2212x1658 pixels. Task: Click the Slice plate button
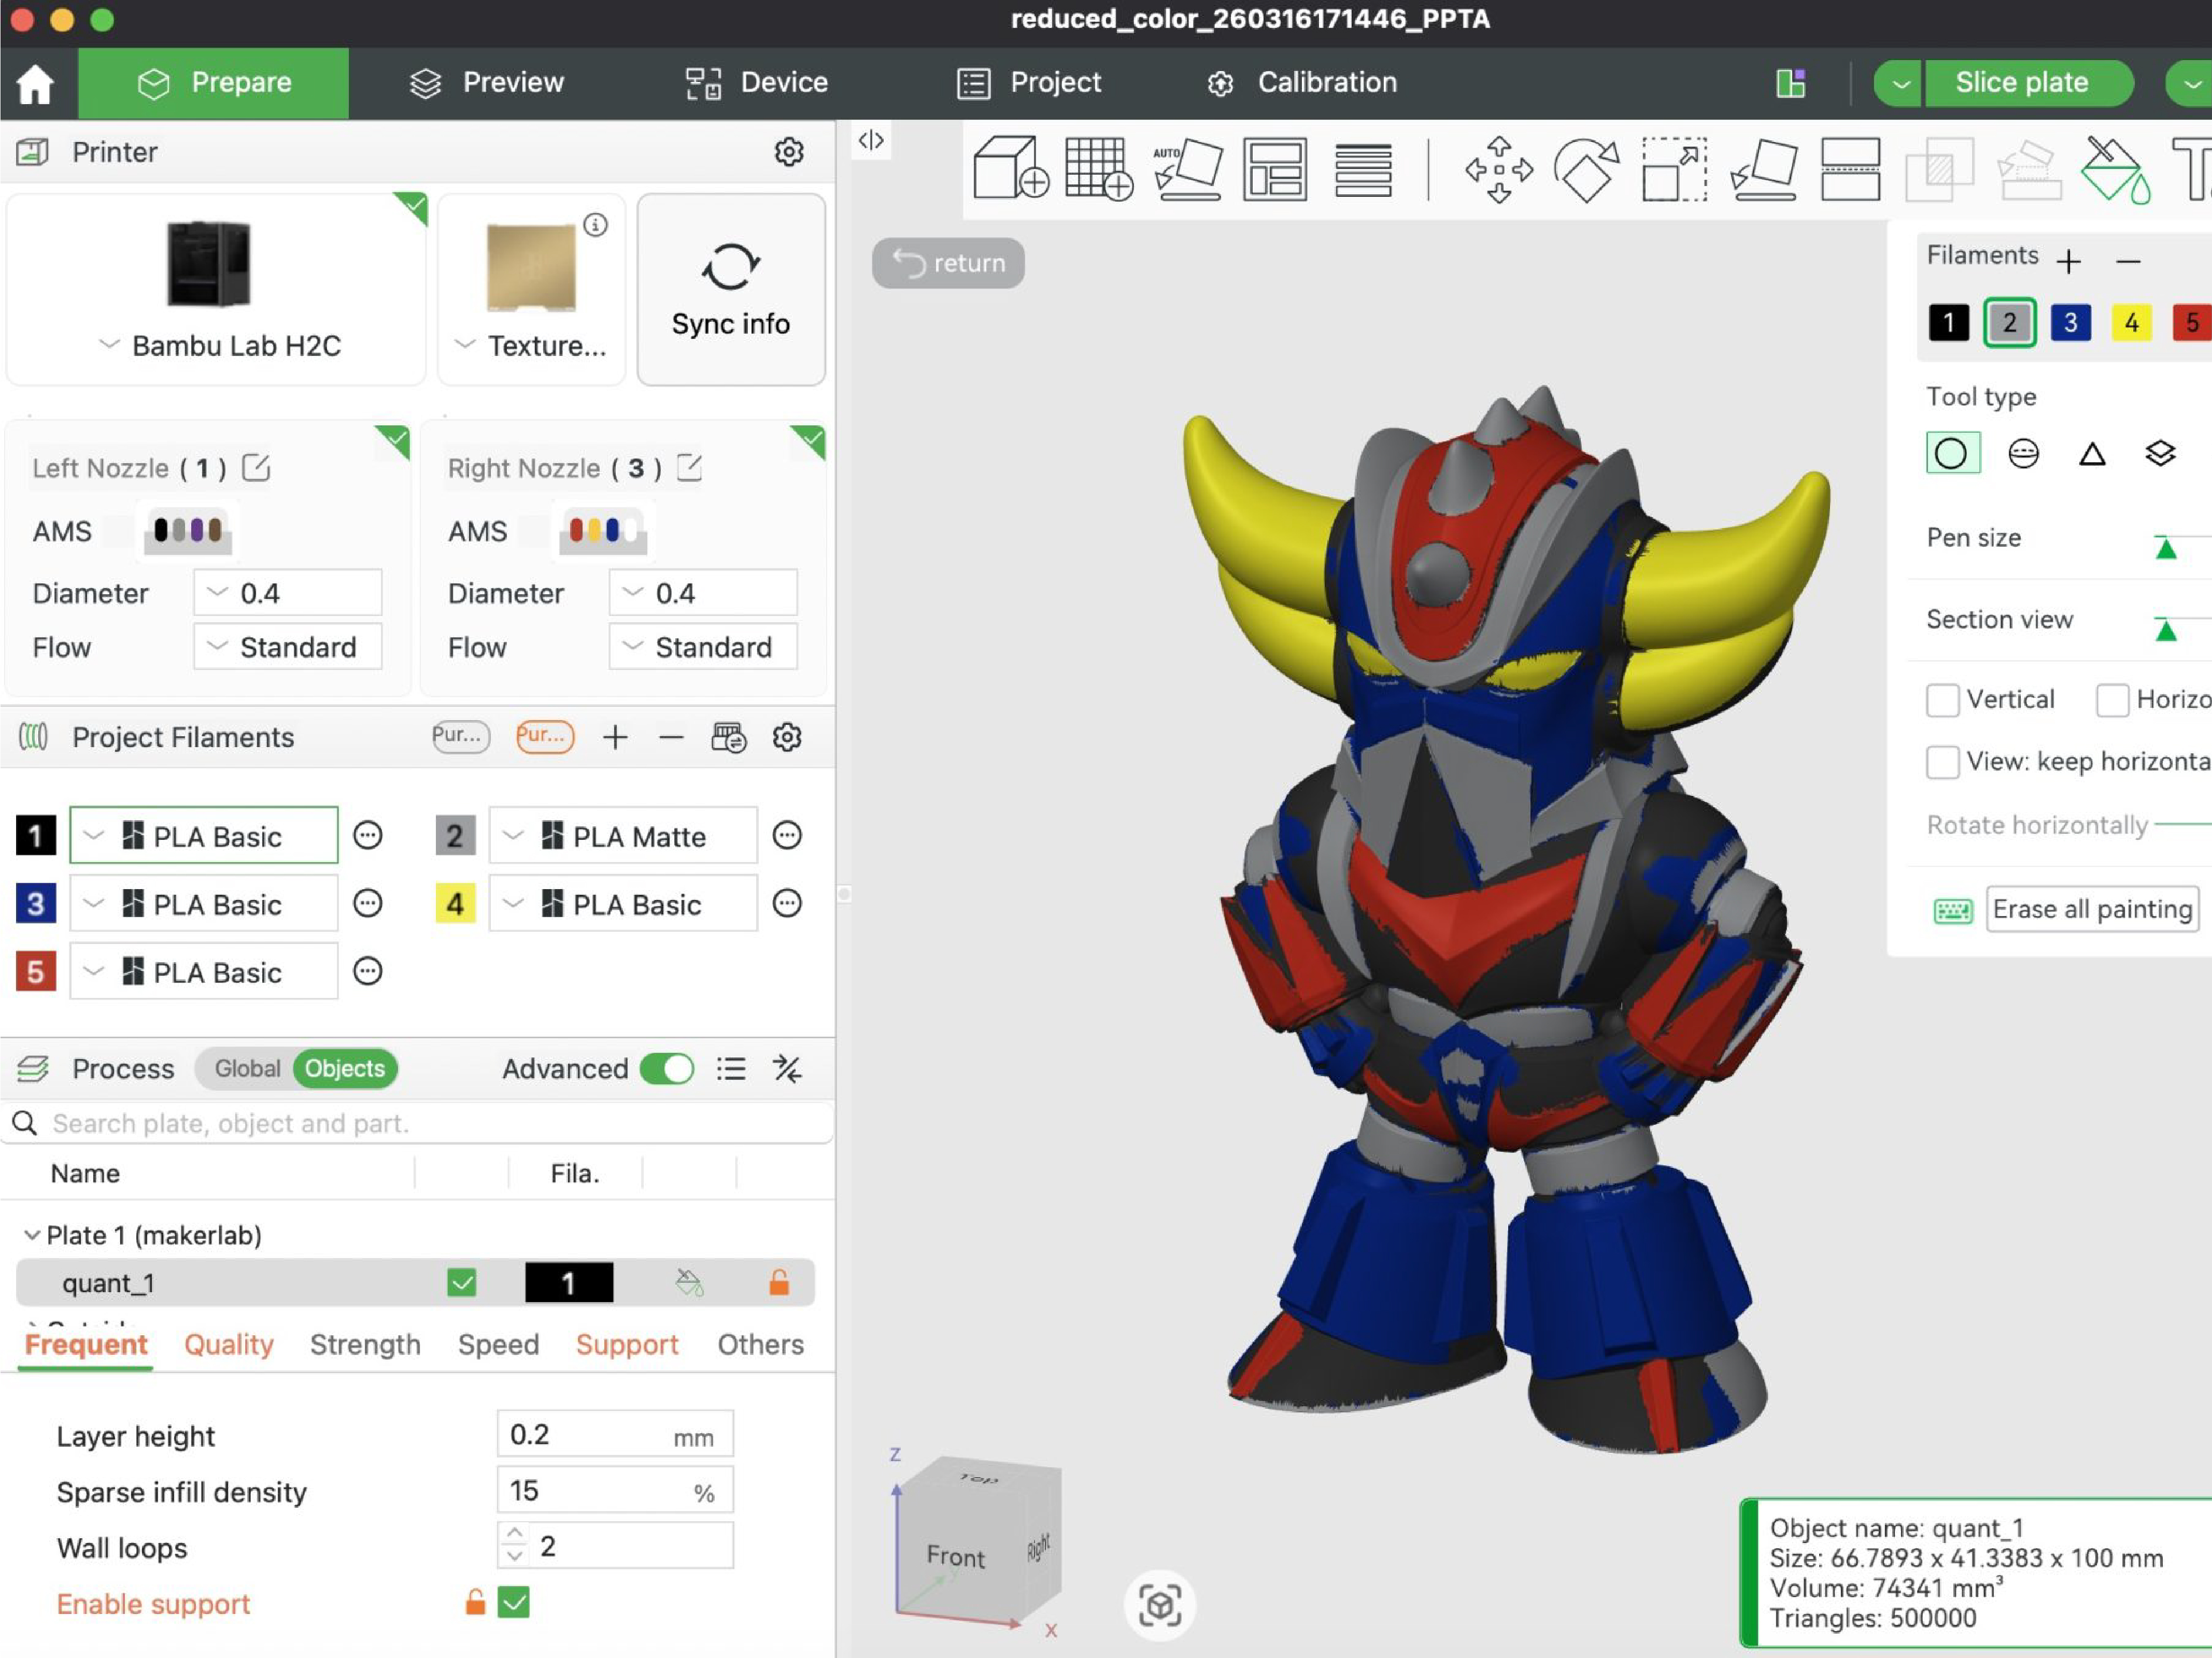coord(2021,83)
